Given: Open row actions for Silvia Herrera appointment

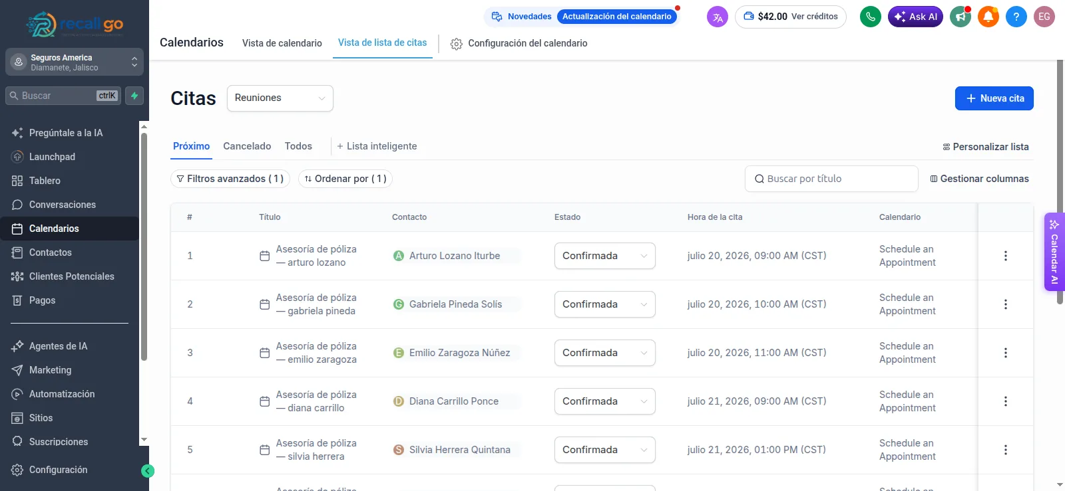Looking at the screenshot, I should 1006,450.
